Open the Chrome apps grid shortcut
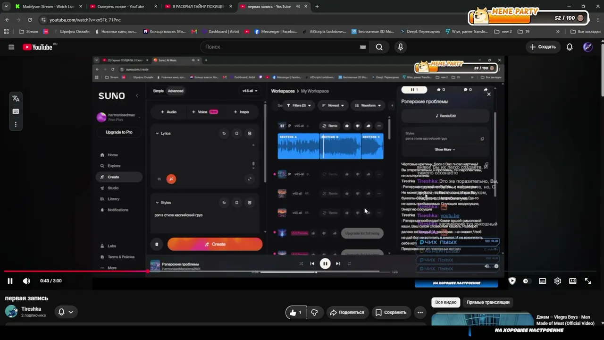604x340 pixels. click(6, 32)
